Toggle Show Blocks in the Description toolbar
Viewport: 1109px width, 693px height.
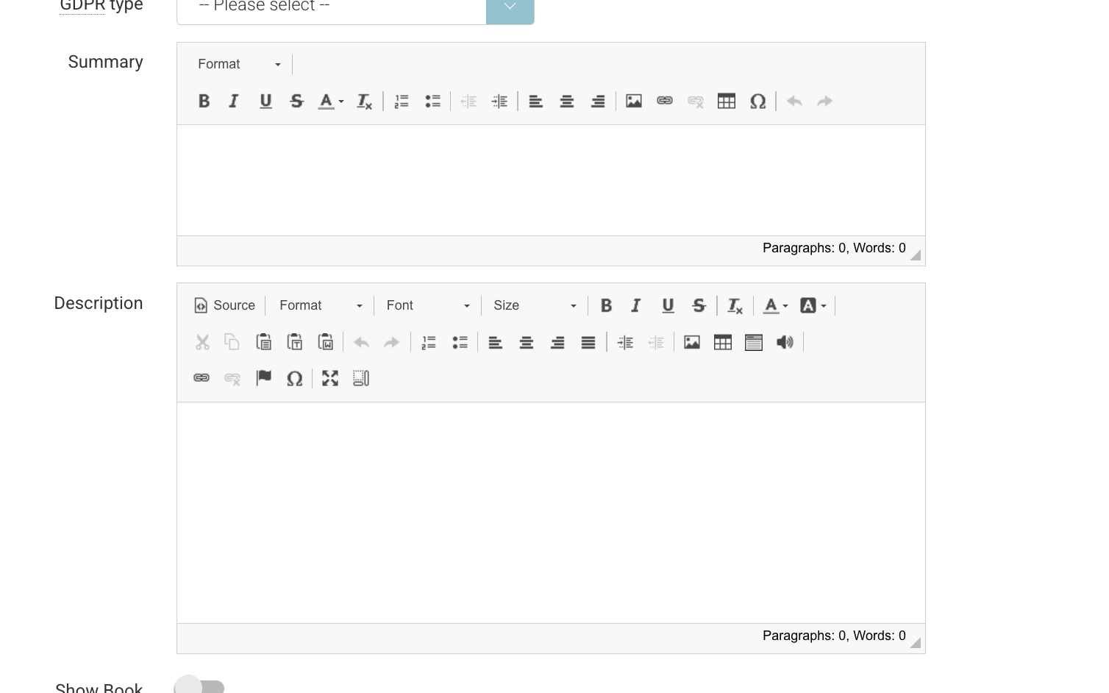pos(360,378)
